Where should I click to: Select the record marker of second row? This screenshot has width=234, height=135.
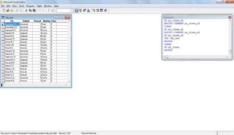2,27
